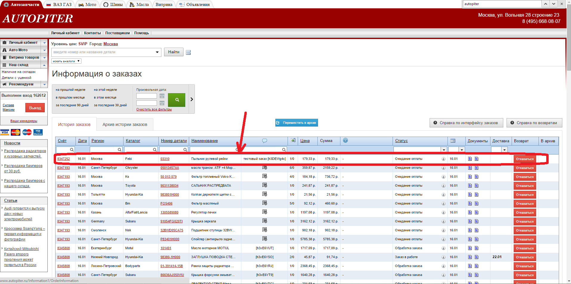
Task: Open the Ваши менеджеры link
Action: 24,121
